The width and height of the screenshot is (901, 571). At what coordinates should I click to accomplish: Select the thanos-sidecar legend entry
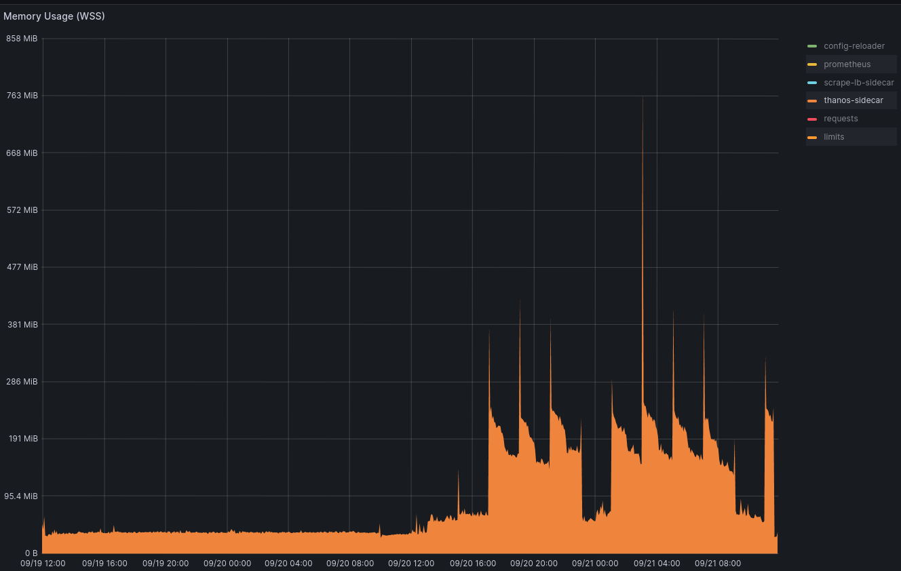point(853,100)
